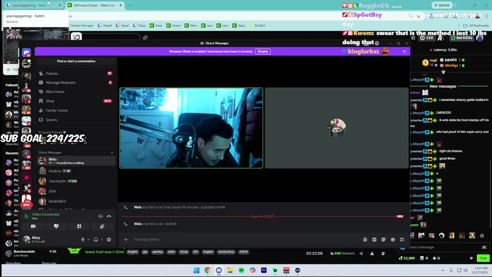Turn off camera in Discord call panel
Image resolution: width=492 pixels, height=277 pixels.
pyautogui.click(x=33, y=226)
